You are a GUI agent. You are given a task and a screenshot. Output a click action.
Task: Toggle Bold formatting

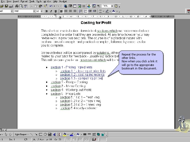pyautogui.click(x=46, y=11)
